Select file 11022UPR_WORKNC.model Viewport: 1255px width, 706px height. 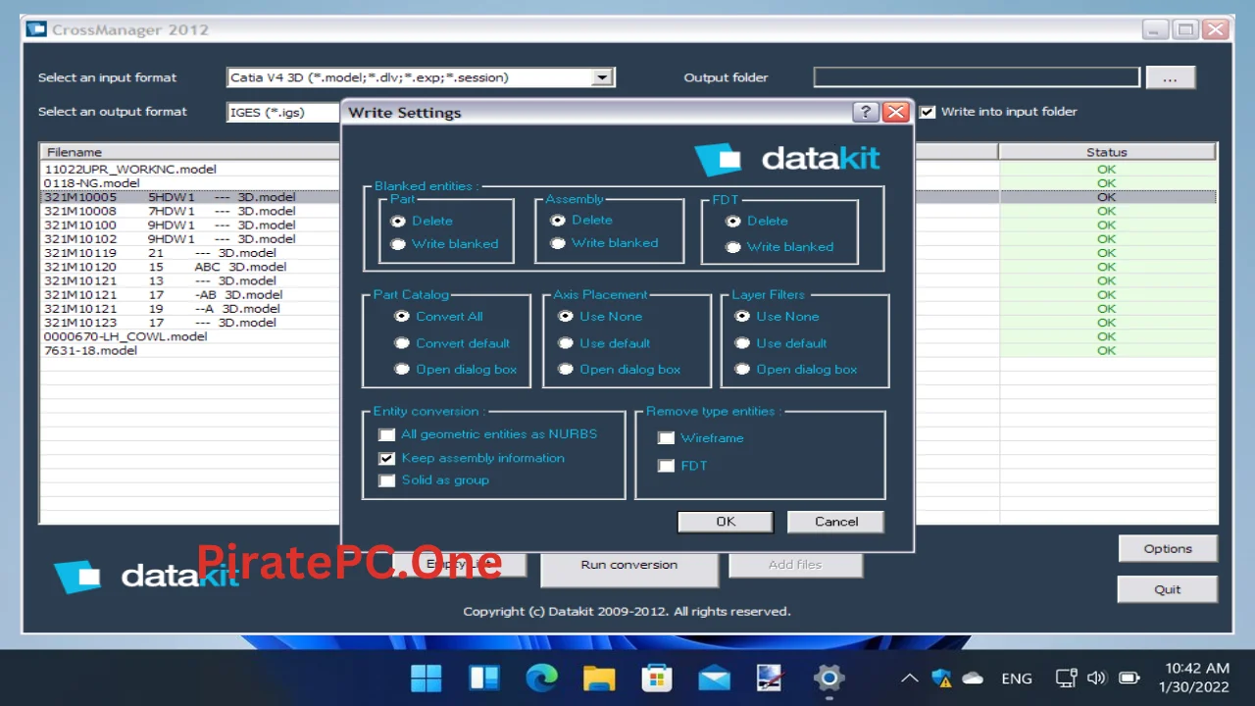(130, 169)
